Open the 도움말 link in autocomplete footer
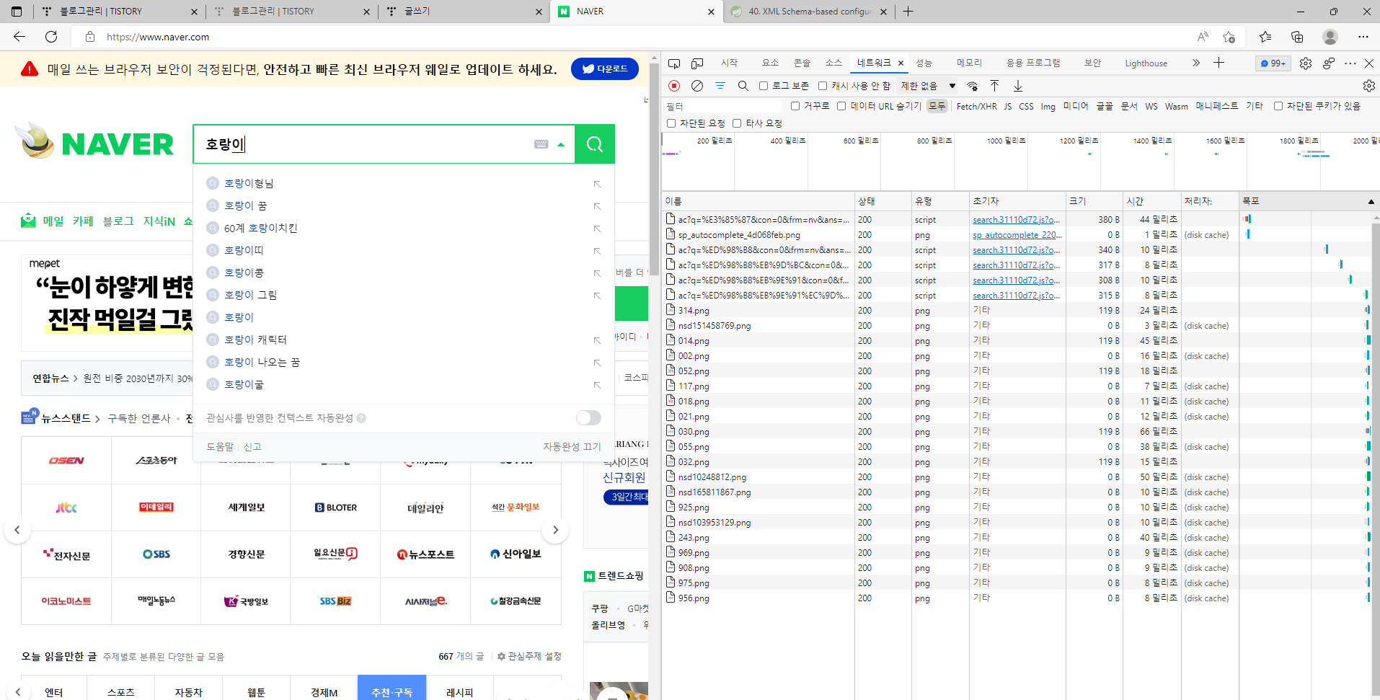Image resolution: width=1380 pixels, height=700 pixels. [x=220, y=447]
